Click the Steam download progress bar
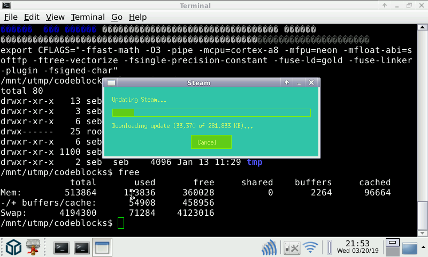Viewport: 428px width, 257px height. point(211,112)
